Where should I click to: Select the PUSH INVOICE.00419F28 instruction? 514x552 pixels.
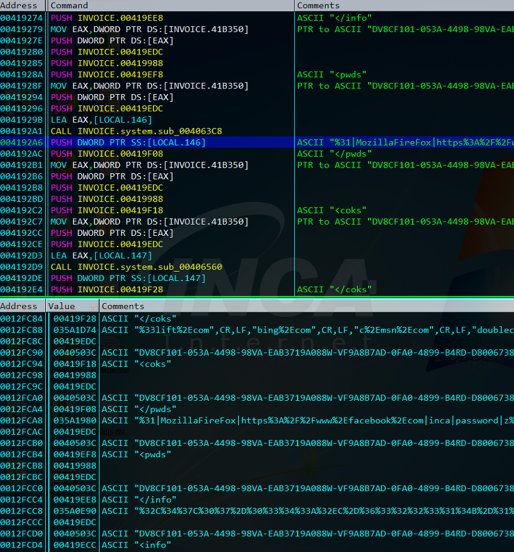click(107, 289)
